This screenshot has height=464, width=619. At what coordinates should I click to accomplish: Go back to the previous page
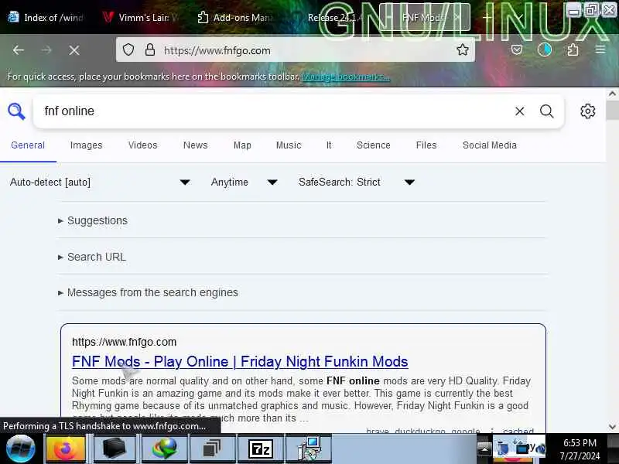[18, 50]
